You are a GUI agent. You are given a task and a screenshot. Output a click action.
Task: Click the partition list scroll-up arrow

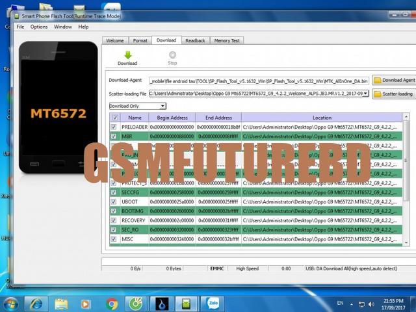(x=406, y=117)
